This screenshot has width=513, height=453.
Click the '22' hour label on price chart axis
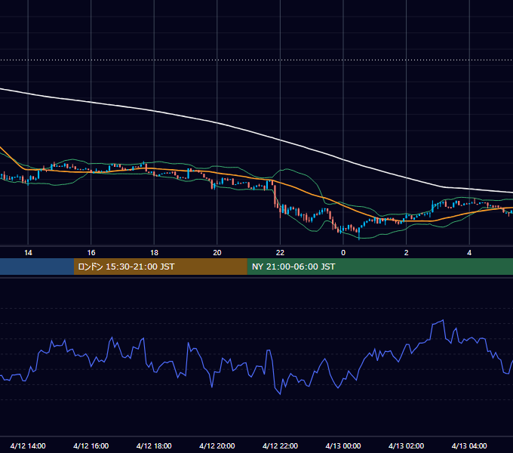click(280, 253)
